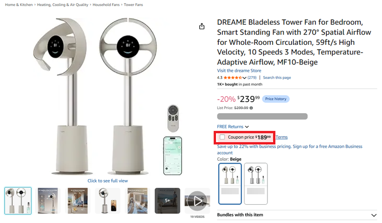Open coupon Terms link

click(x=281, y=137)
